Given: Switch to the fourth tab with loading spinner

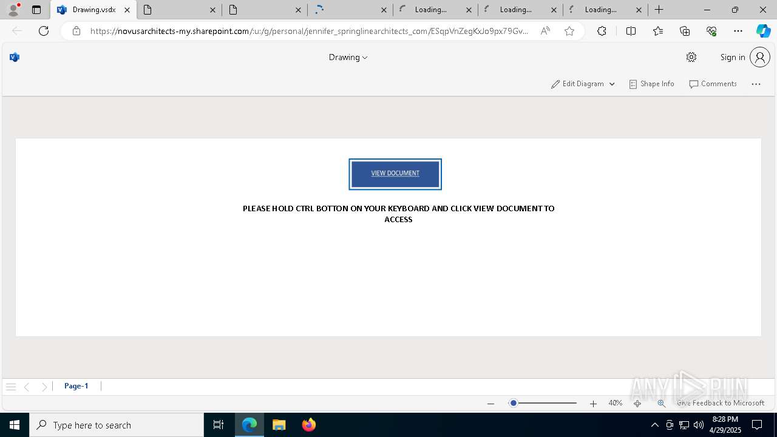Looking at the screenshot, I should point(349,10).
